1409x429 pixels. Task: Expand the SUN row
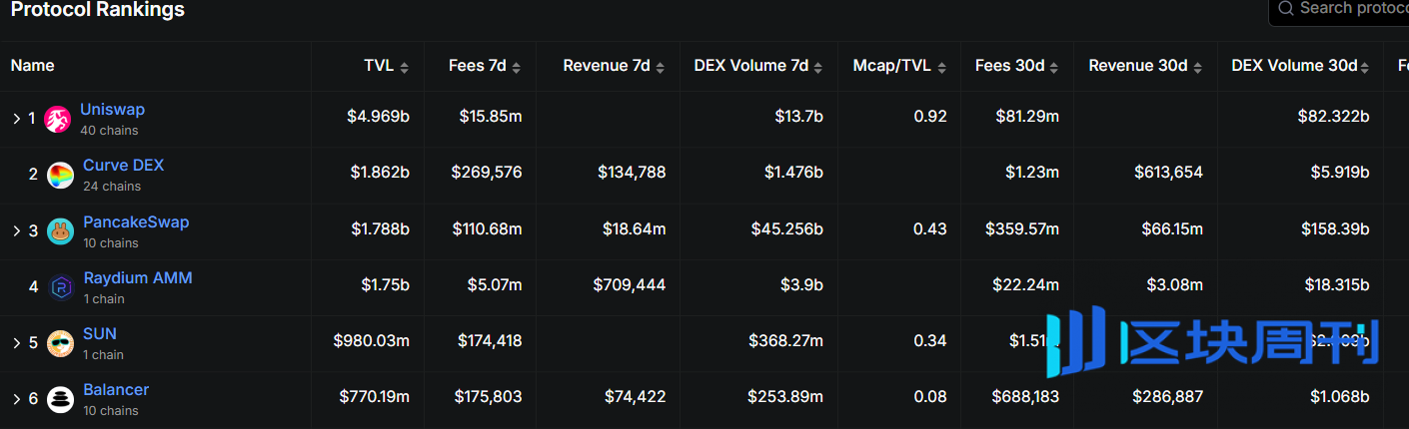(x=16, y=343)
